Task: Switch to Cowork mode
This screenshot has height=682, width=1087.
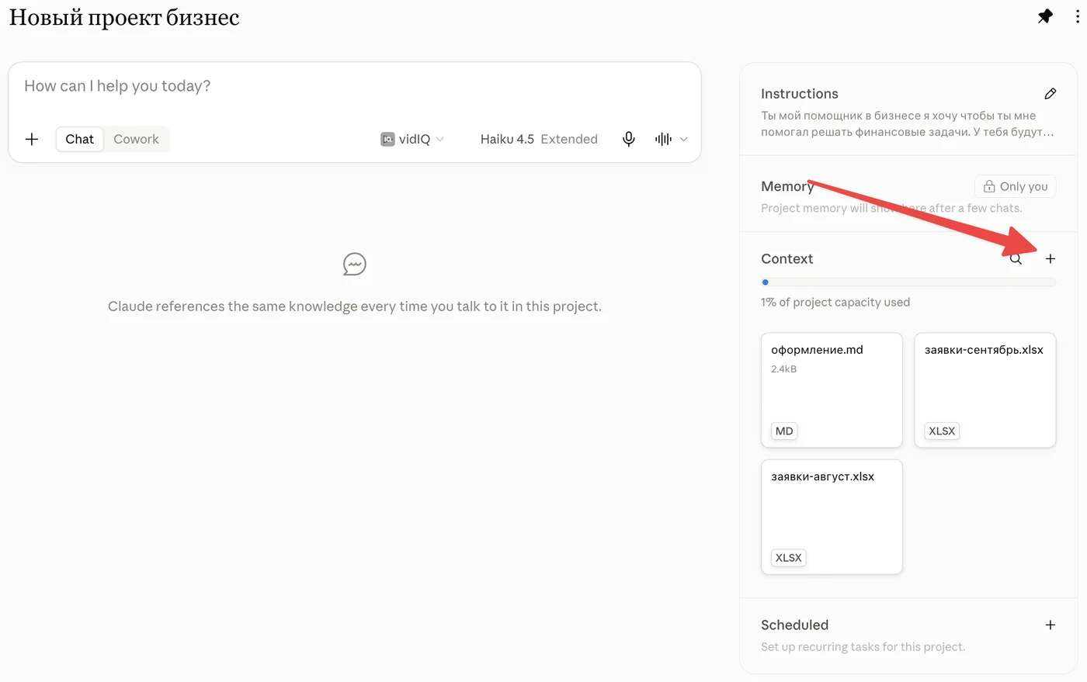Action: (x=136, y=139)
